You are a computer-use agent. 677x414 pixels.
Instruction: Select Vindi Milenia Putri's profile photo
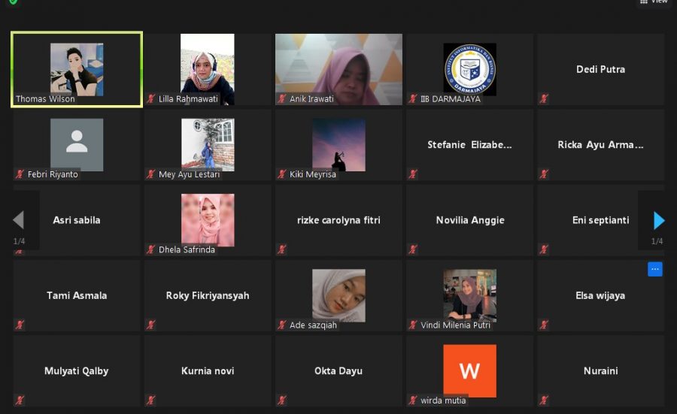469,295
